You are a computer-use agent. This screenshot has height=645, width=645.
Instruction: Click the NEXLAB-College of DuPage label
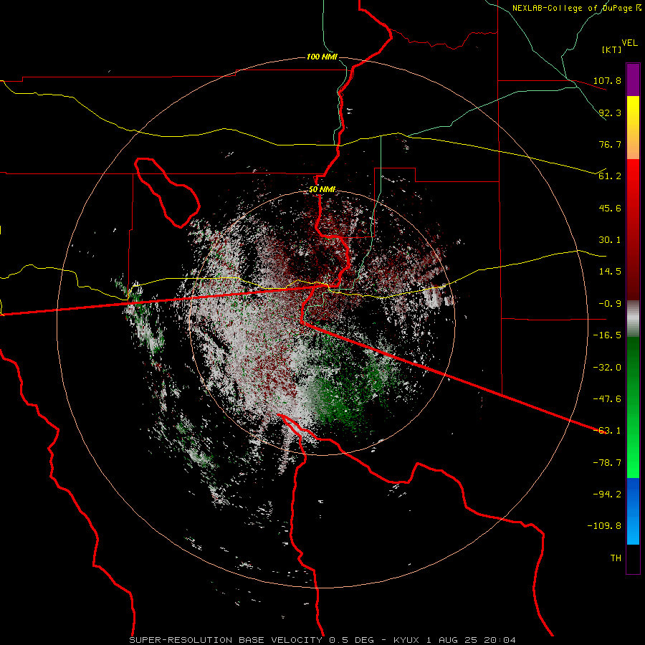click(572, 8)
